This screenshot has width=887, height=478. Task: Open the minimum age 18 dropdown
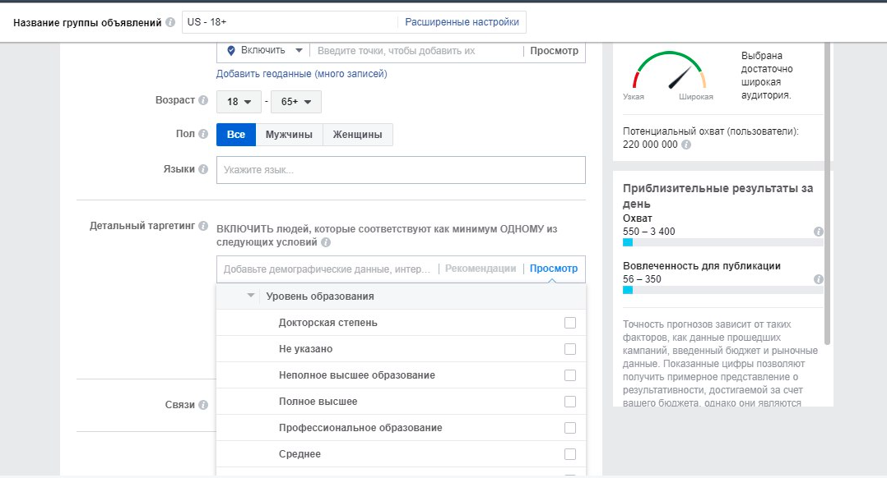click(x=239, y=102)
